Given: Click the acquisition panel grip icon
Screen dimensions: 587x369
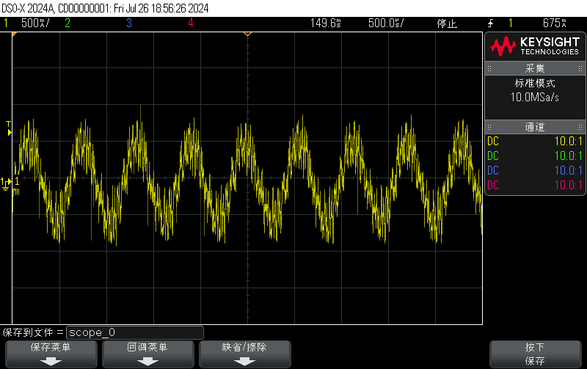Looking at the screenshot, I should pyautogui.click(x=489, y=68).
